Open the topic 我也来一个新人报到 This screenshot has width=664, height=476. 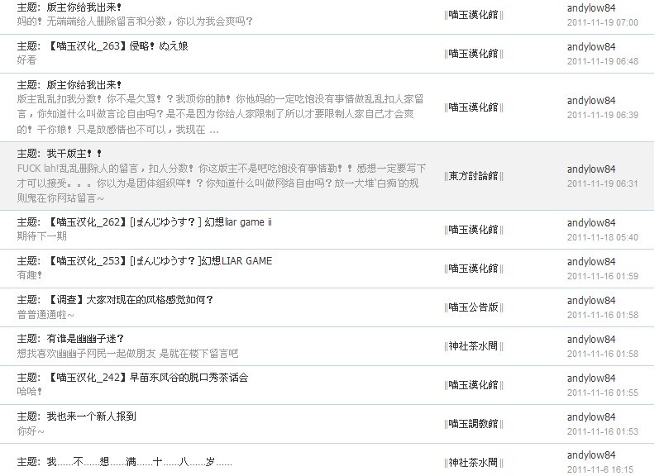click(91, 416)
